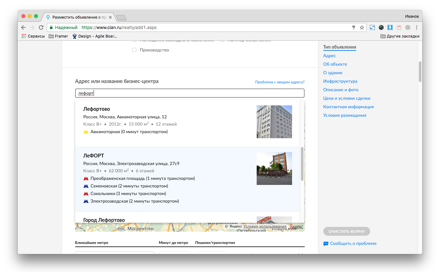Click blue metro icon beside Электрозаводская
Viewport: 440px width, 272px height.
[x=86, y=201]
